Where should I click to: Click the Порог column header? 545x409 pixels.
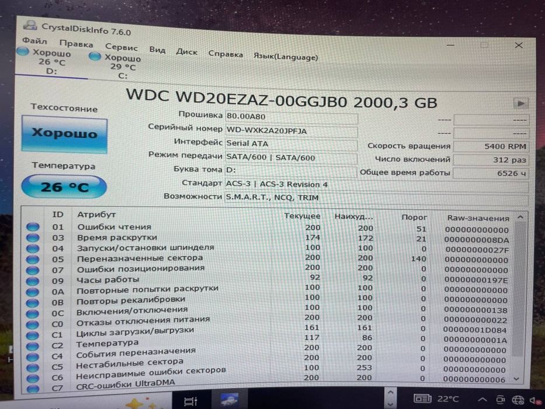coord(414,217)
